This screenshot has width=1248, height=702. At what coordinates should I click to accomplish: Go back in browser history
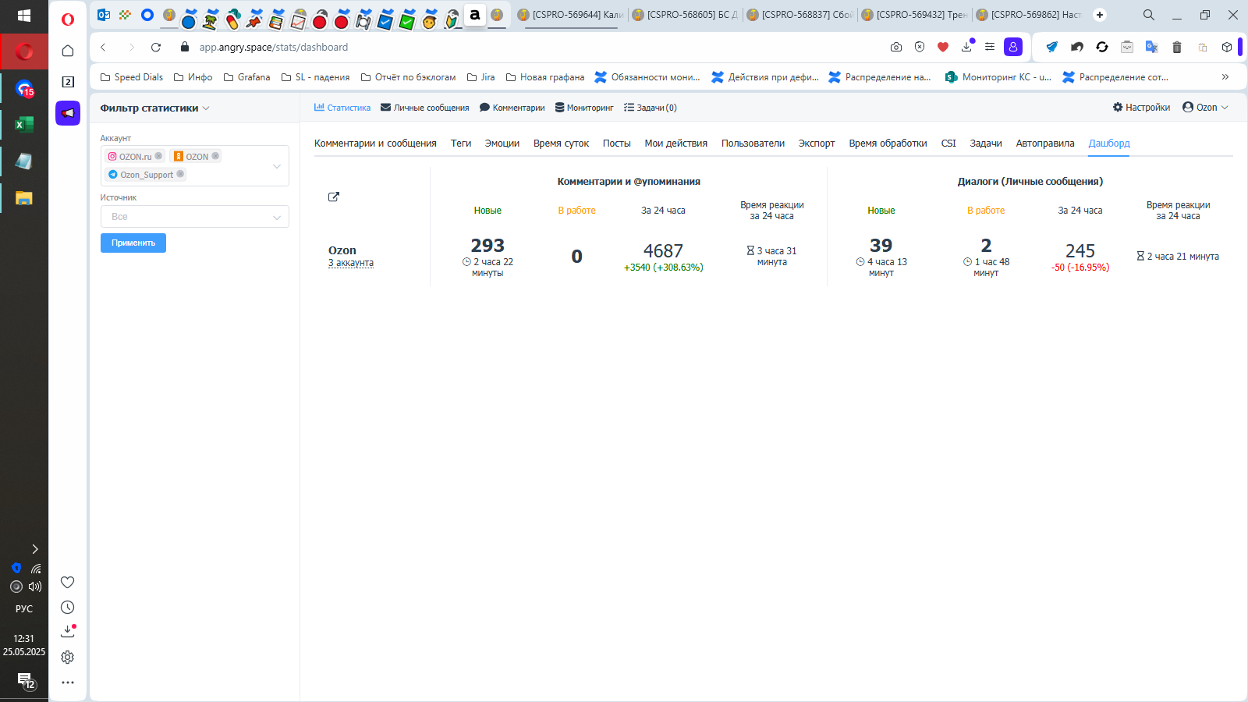coord(103,47)
